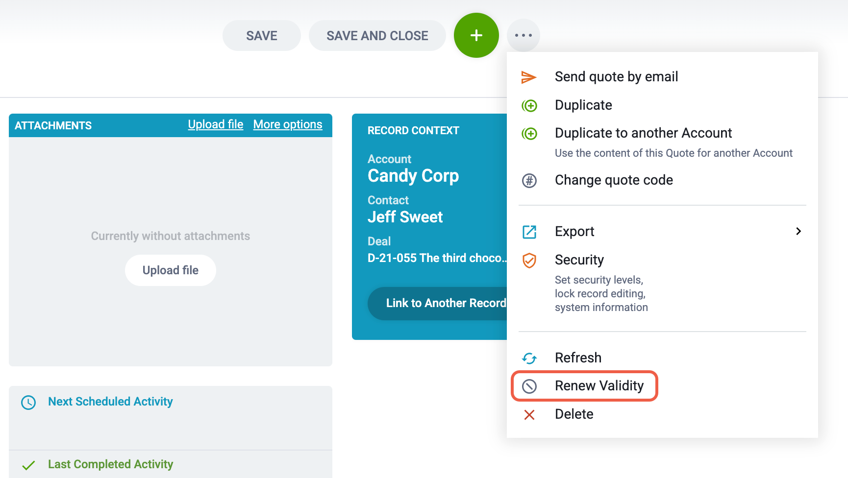The width and height of the screenshot is (848, 478).
Task: Expand the Export submenu chevron
Action: click(x=798, y=231)
